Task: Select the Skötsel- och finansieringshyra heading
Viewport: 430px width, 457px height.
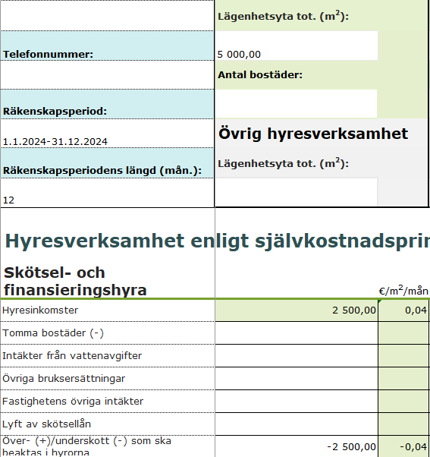Action: [75, 281]
